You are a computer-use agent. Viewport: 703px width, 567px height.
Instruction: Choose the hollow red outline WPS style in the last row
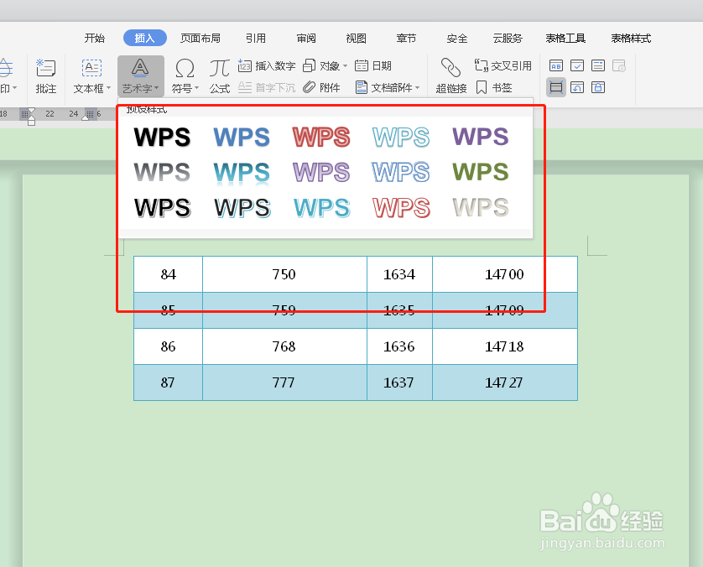click(401, 207)
